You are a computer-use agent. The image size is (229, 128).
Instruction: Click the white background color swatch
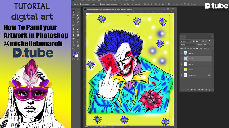pyautogui.click(x=77, y=55)
